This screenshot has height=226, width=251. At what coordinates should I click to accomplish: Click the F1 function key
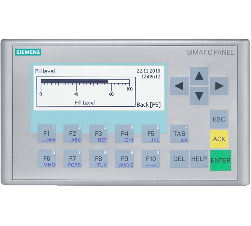[x=47, y=134]
